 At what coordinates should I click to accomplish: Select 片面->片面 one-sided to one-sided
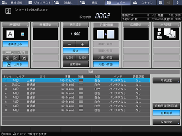pyautogui.click(x=106, y=64)
